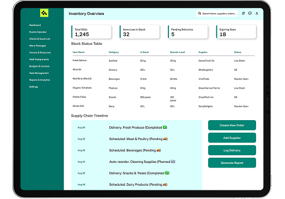Viewport: 285px width, 199px height.
Task: Click the Log Delivery button
Action: [232, 150]
